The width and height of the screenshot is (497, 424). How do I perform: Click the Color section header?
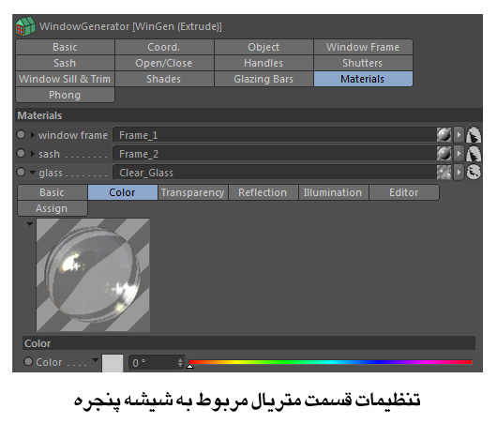[x=248, y=343]
